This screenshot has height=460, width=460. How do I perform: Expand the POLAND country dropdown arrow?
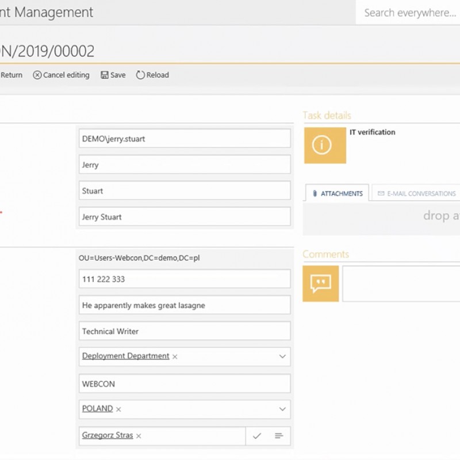click(x=282, y=409)
